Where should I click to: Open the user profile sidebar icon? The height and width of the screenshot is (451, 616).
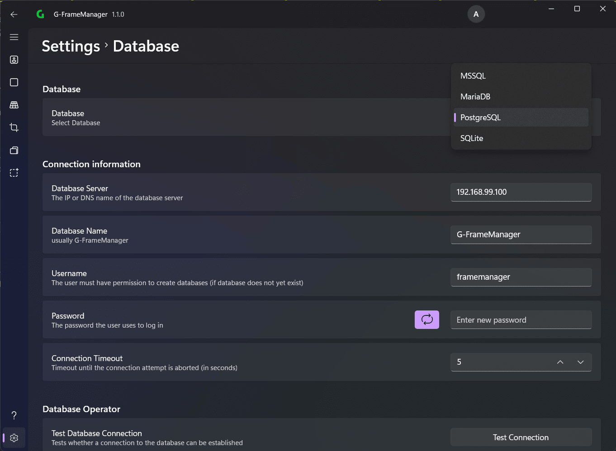coord(14,60)
